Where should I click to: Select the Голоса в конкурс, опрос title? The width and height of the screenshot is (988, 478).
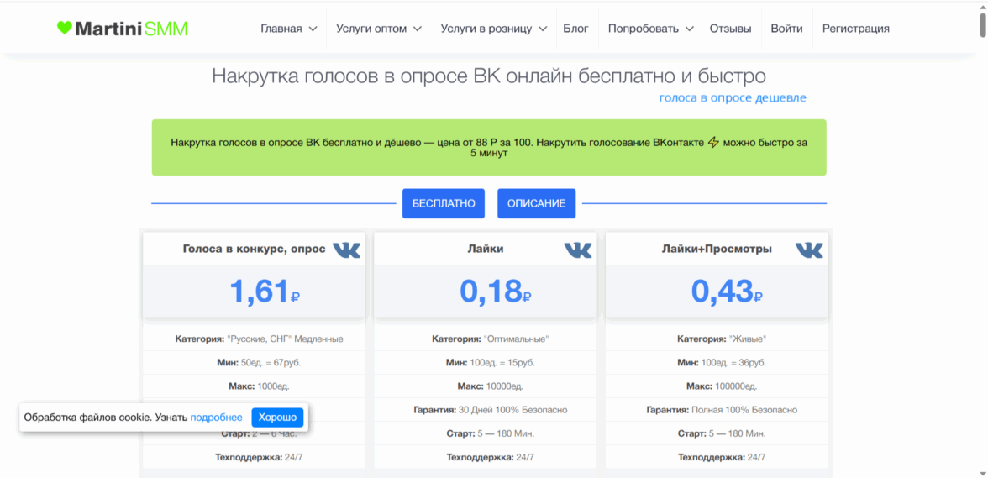(x=254, y=249)
